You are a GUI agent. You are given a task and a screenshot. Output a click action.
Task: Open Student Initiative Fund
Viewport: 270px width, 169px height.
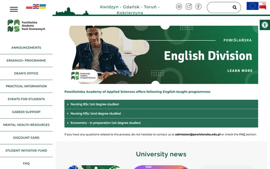[x=26, y=150]
